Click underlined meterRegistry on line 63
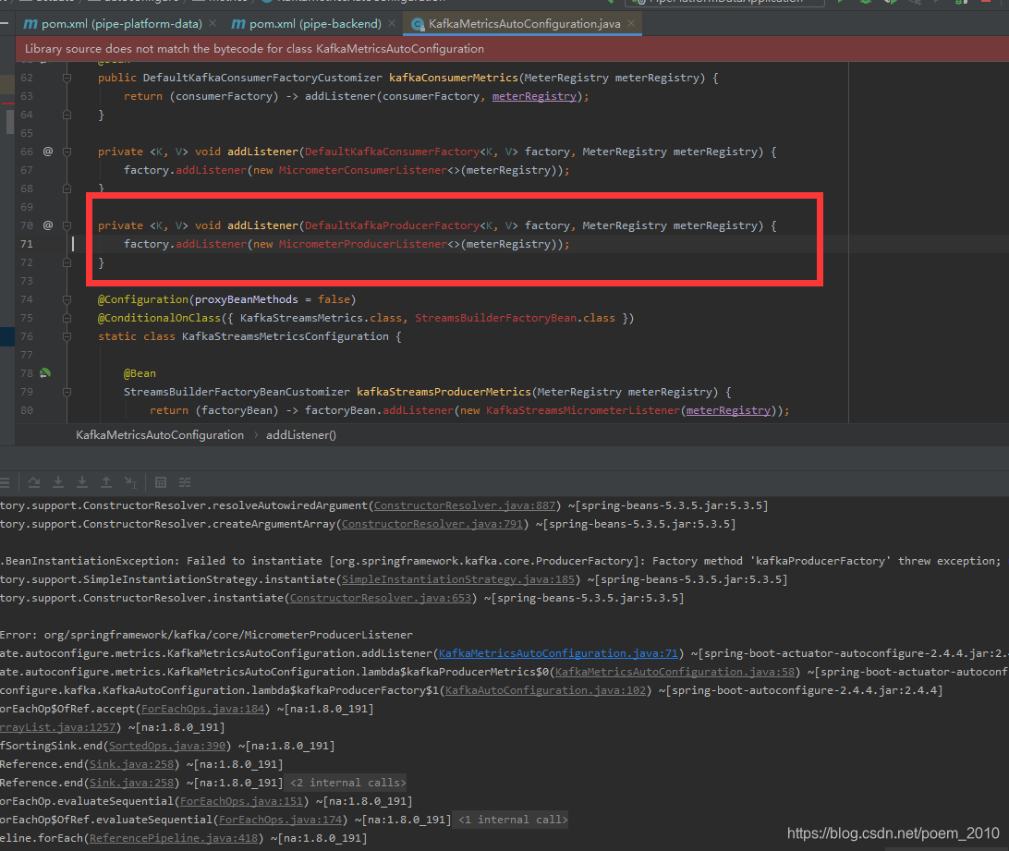 point(534,96)
